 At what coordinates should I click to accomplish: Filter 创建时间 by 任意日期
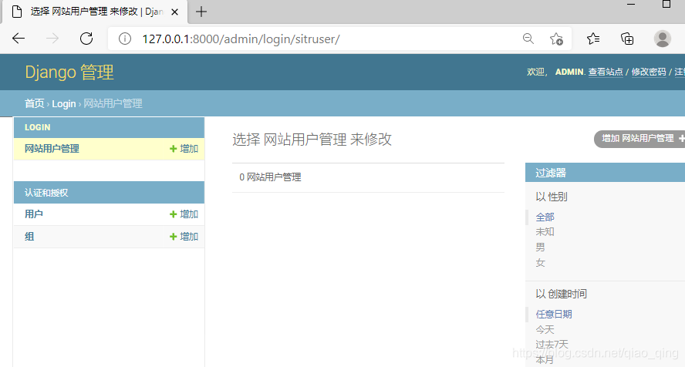click(x=554, y=315)
